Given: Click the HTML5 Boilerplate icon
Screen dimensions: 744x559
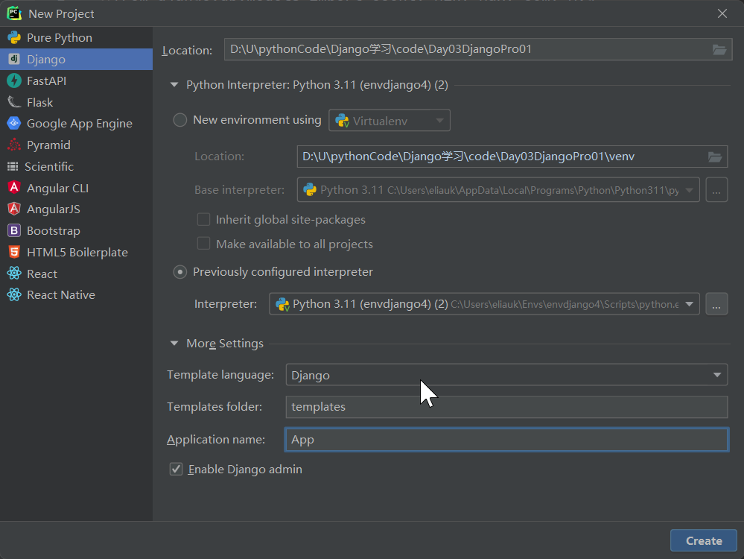Looking at the screenshot, I should tap(14, 252).
